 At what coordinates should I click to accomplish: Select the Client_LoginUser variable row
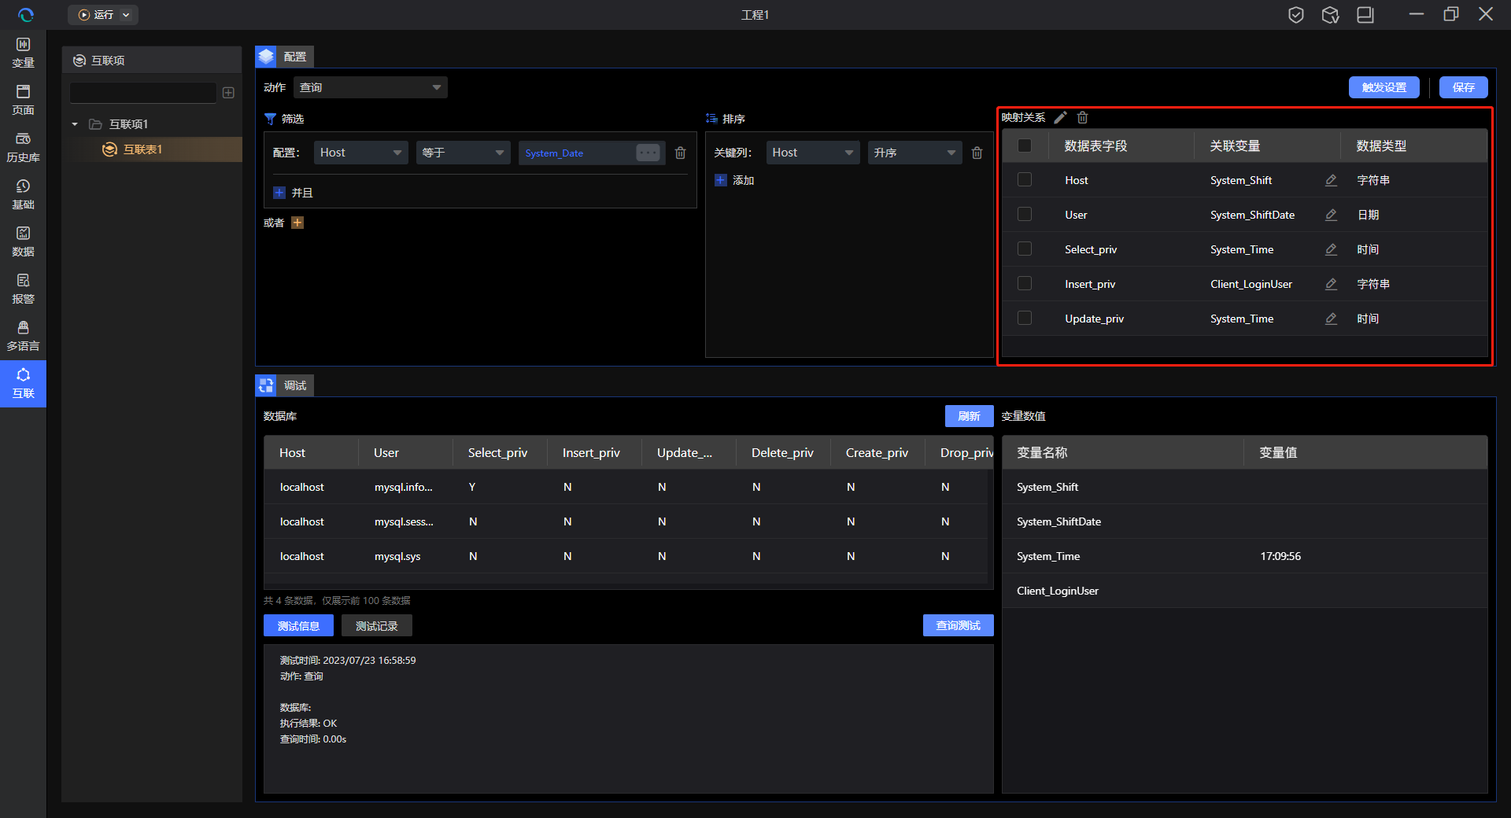[x=1244, y=591]
